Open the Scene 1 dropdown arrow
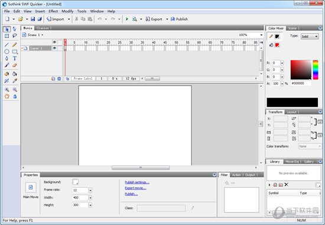Image resolution: width=325 pixels, height=225 pixels. pos(43,35)
